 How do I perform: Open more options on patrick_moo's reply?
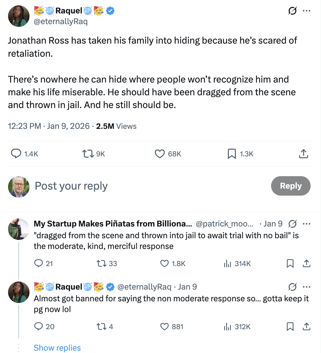point(307,223)
